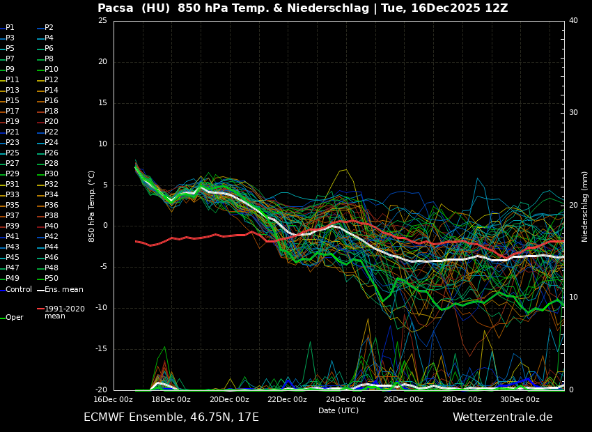Click the red line swatch beside 1991-2020
592x432 pixels.
click(40, 309)
